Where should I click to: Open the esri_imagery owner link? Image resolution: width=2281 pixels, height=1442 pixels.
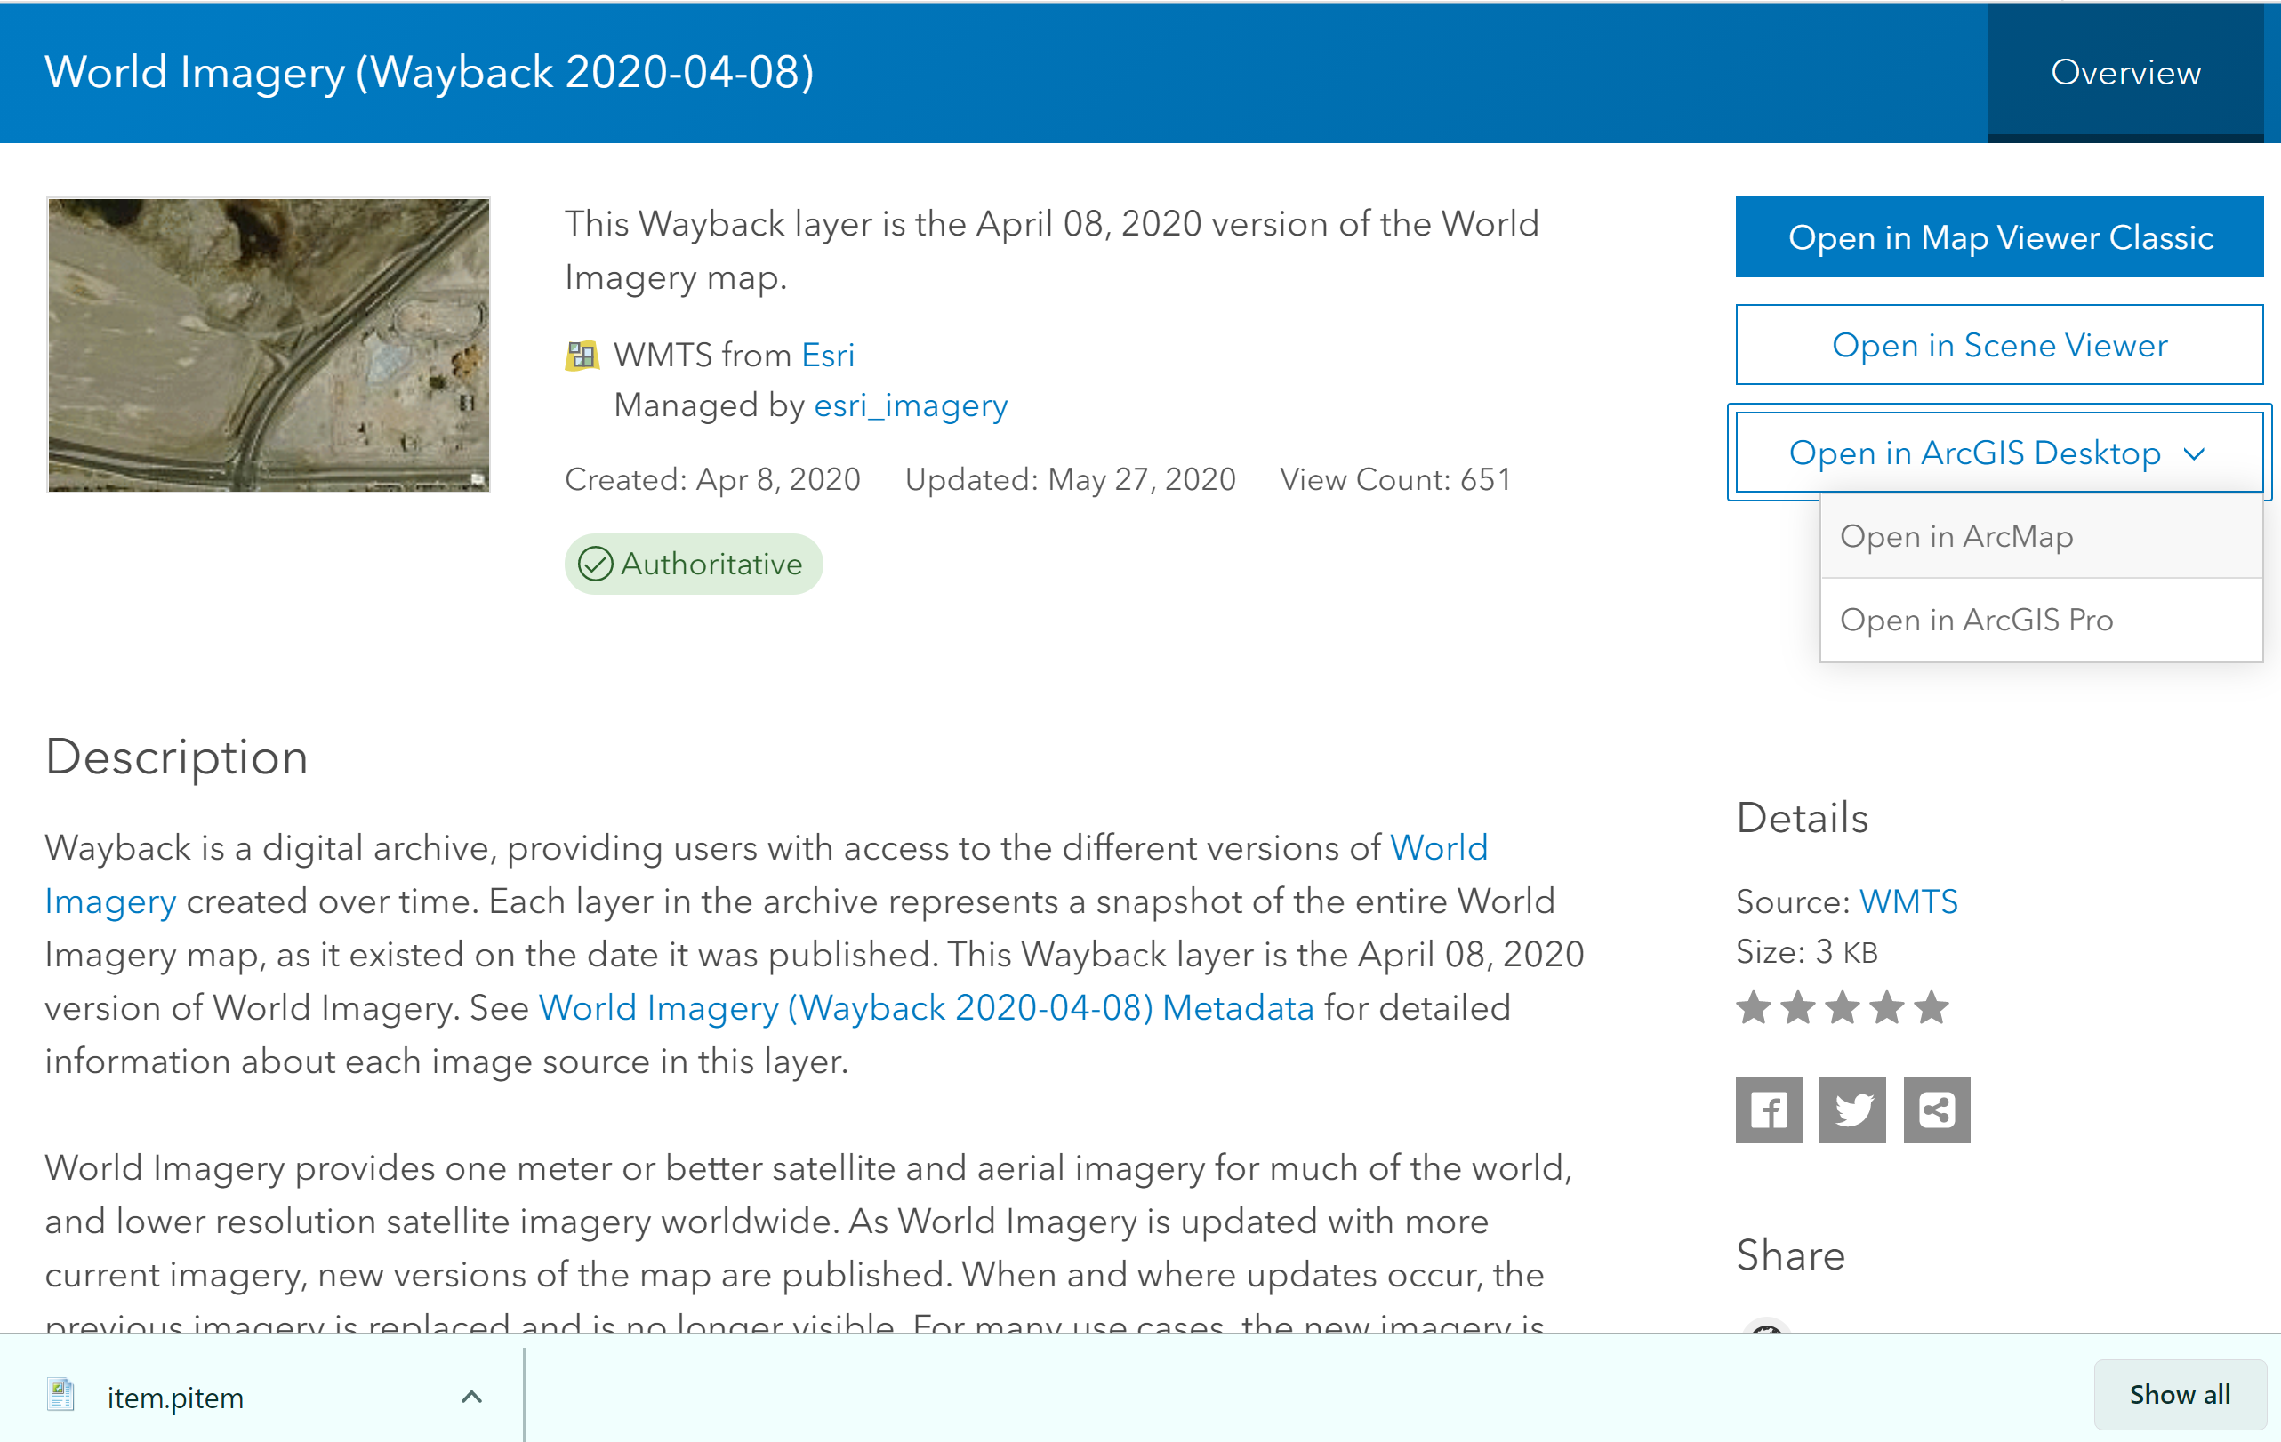point(911,405)
